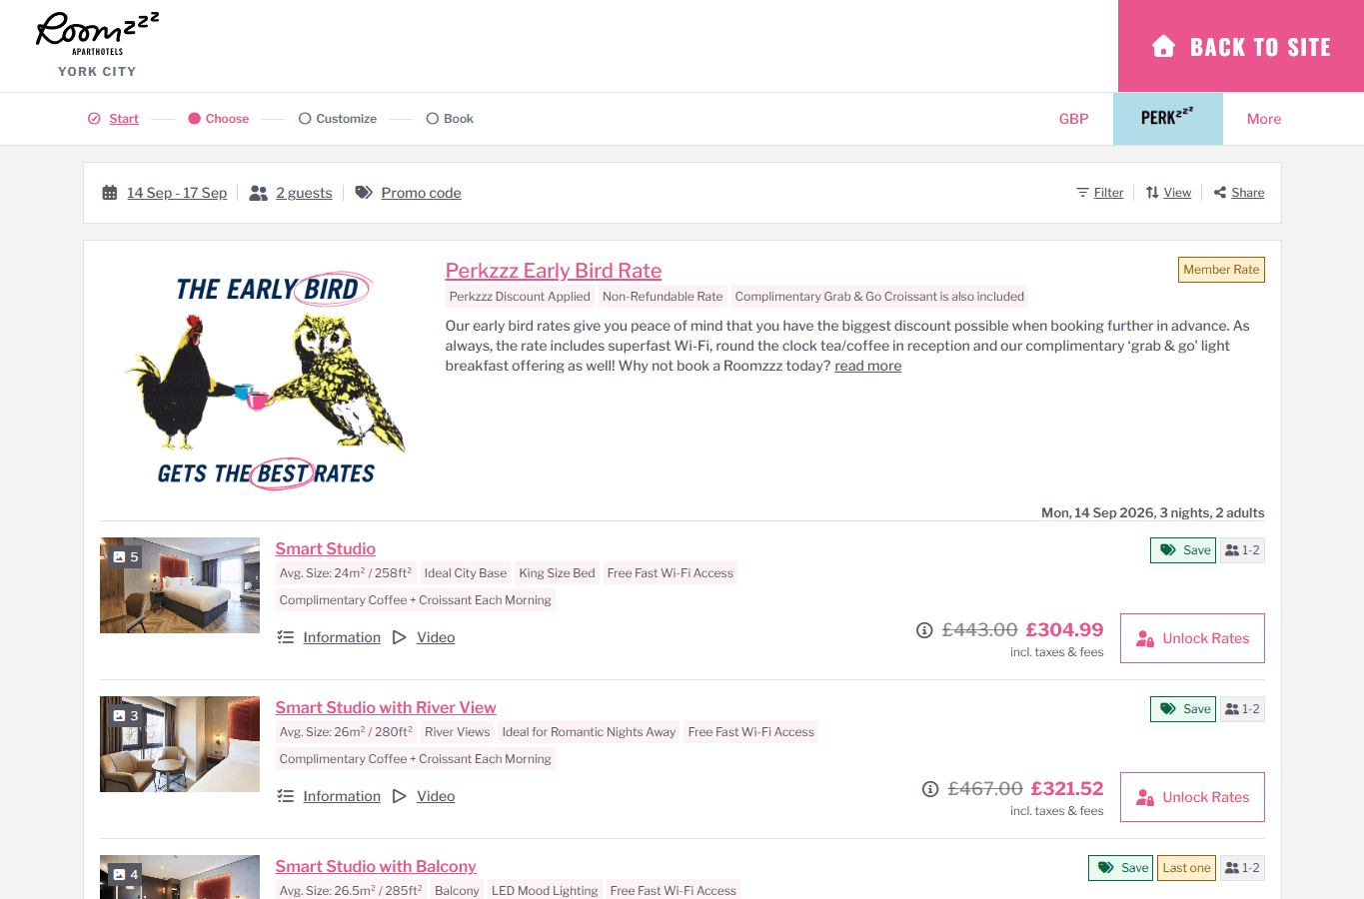Click the View sort arrows icon
The width and height of the screenshot is (1364, 899).
[1152, 193]
